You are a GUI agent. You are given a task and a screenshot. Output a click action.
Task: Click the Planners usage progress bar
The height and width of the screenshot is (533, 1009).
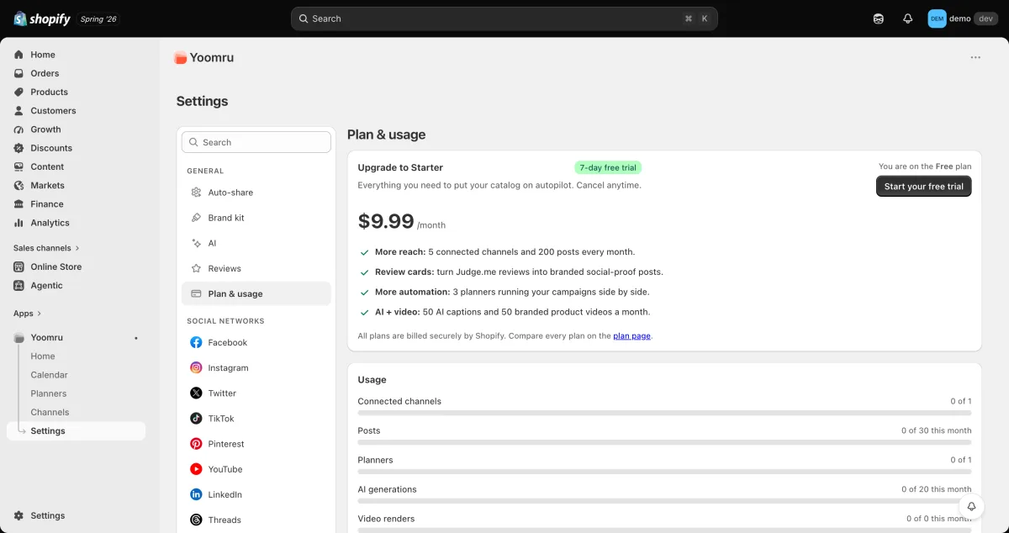pyautogui.click(x=664, y=472)
